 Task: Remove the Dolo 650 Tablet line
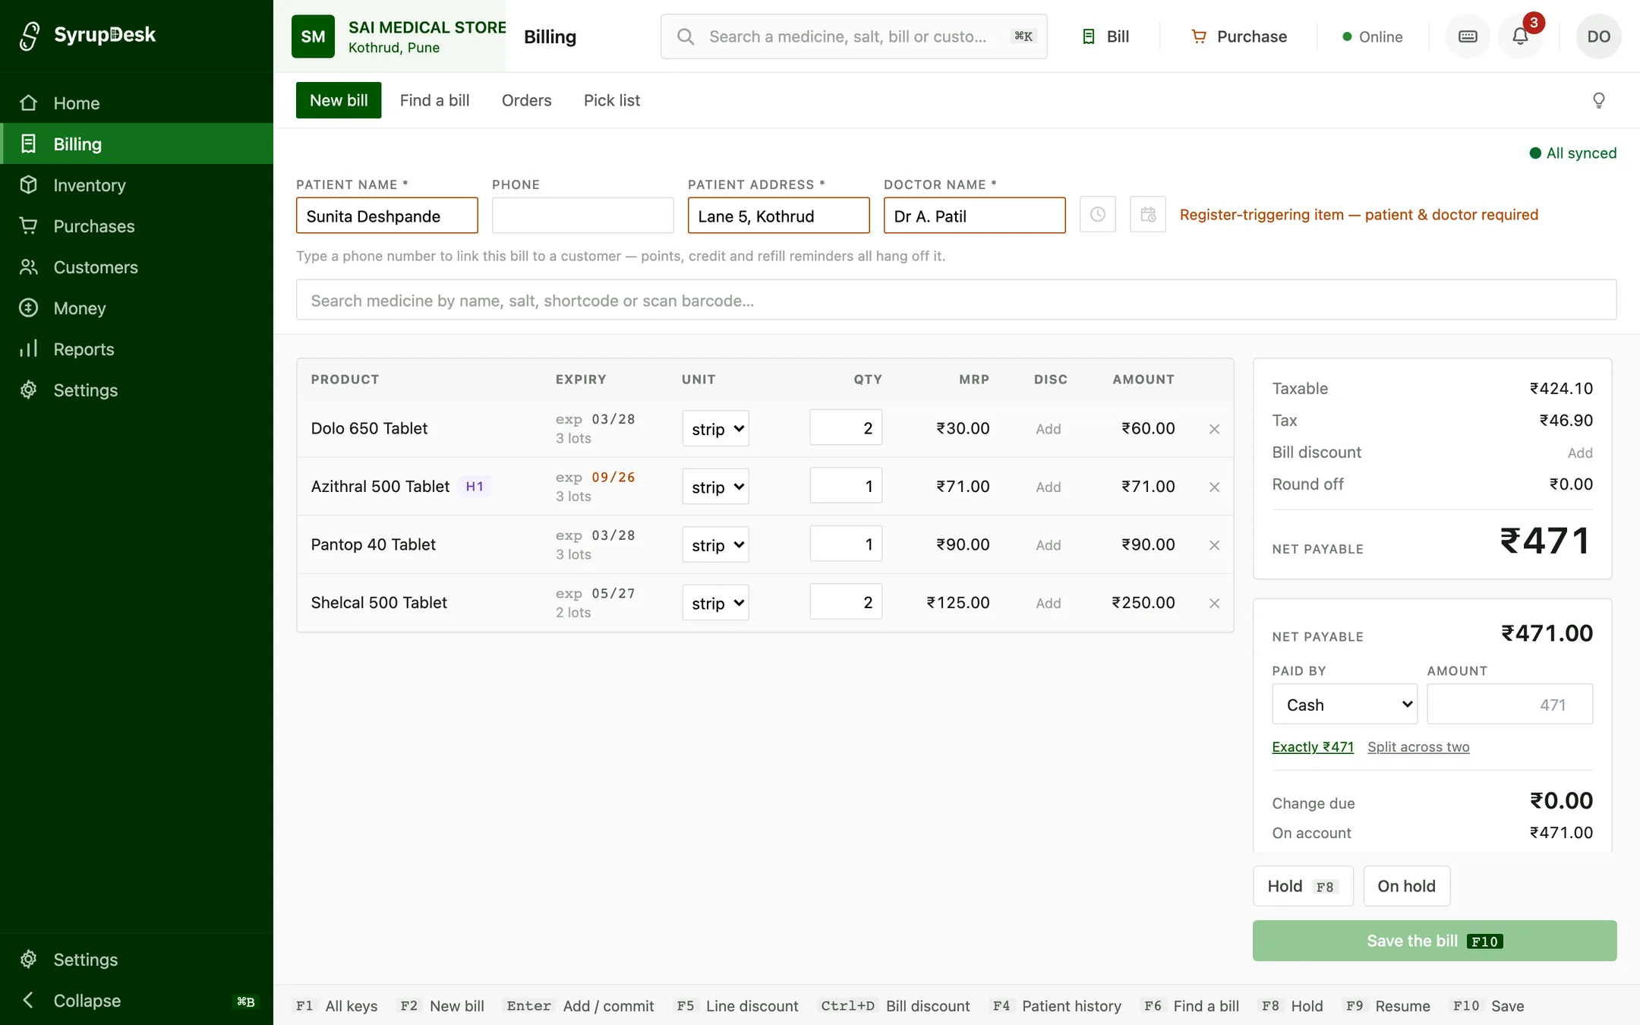pos(1214,429)
